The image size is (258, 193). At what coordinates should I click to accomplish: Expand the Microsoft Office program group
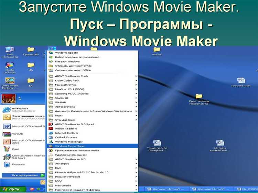(x=93, y=85)
